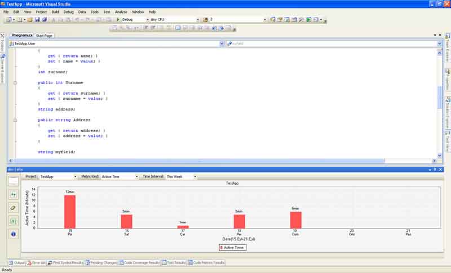Click the editor horizontal scrollbar thumb
The height and width of the screenshot is (273, 451).
(198, 161)
